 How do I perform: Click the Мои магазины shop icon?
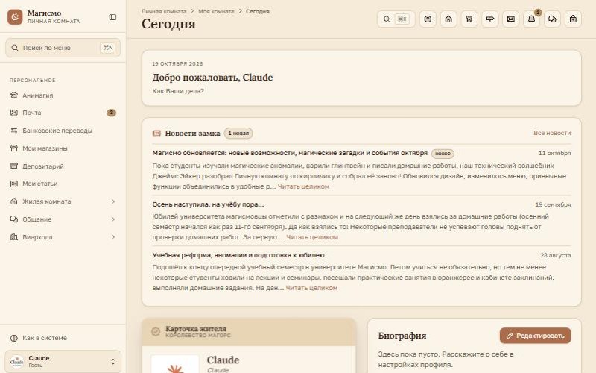pos(14,148)
